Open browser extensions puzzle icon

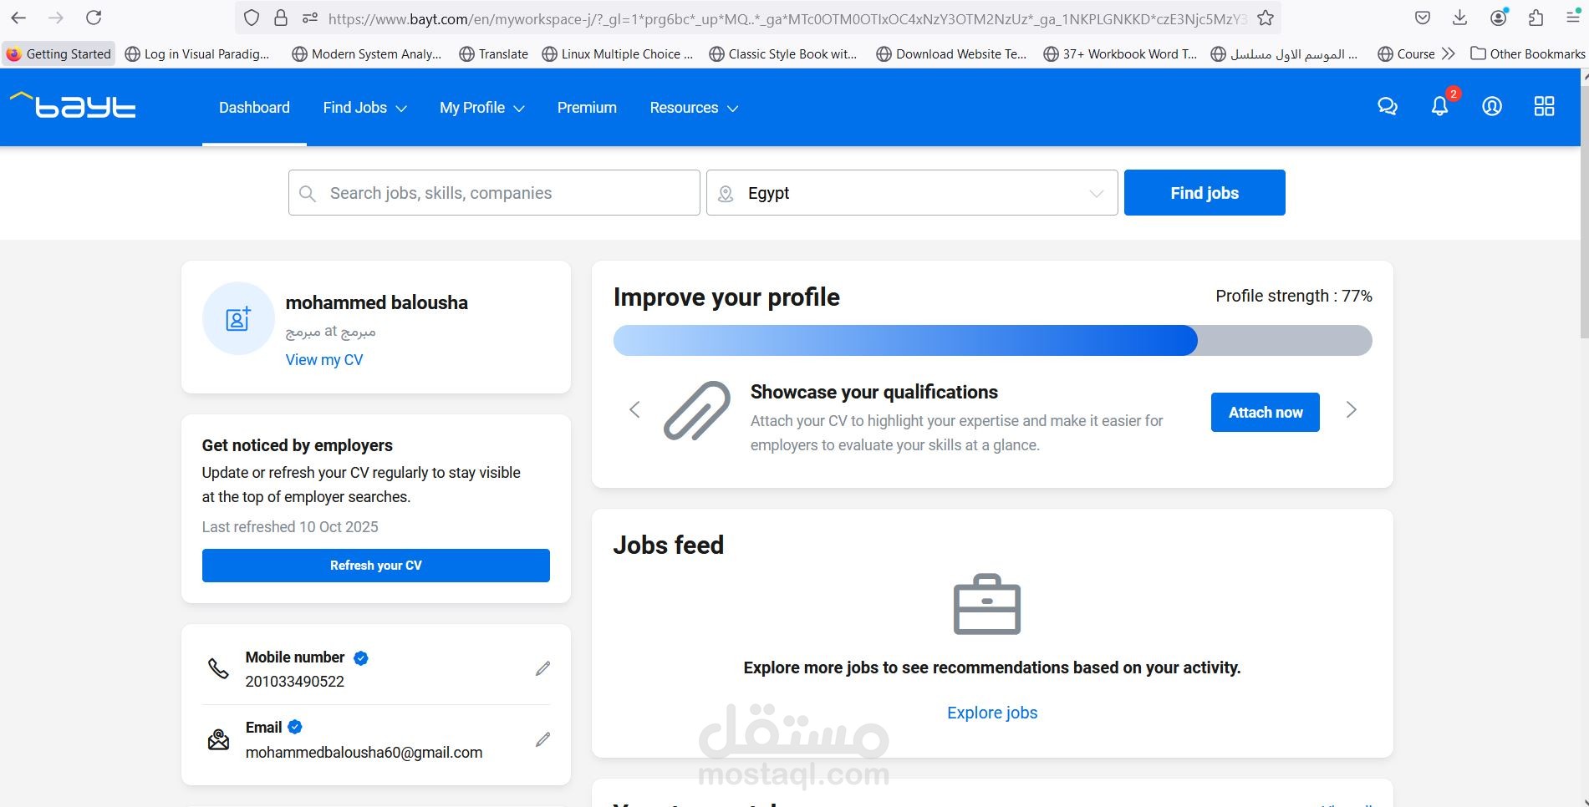point(1536,18)
